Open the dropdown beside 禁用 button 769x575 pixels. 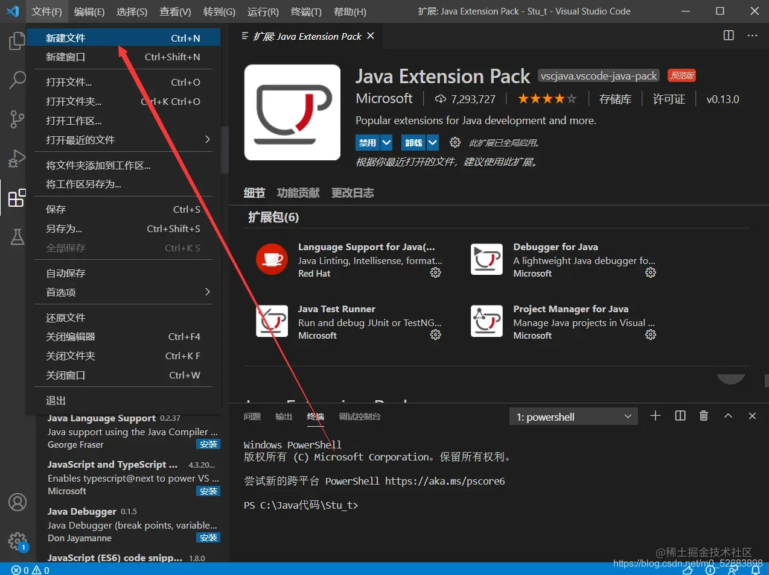pos(386,142)
